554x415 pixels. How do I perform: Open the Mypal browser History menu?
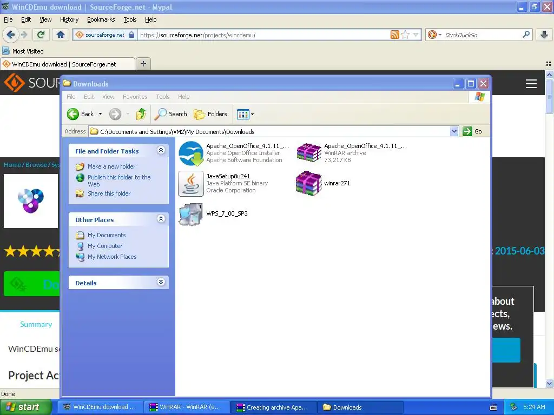[69, 20]
